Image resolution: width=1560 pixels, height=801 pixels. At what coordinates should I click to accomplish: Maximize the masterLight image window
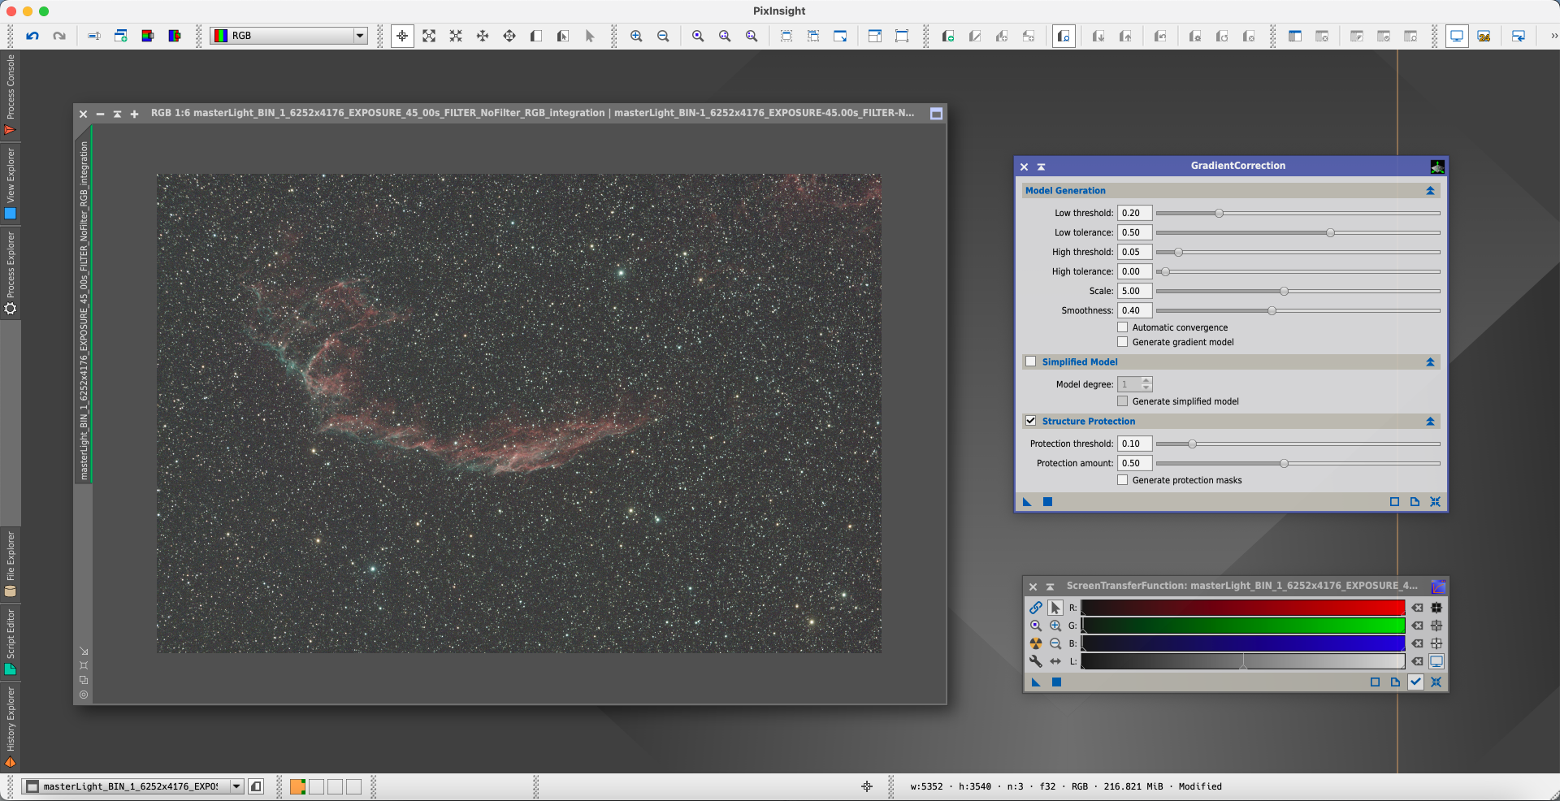pos(135,114)
